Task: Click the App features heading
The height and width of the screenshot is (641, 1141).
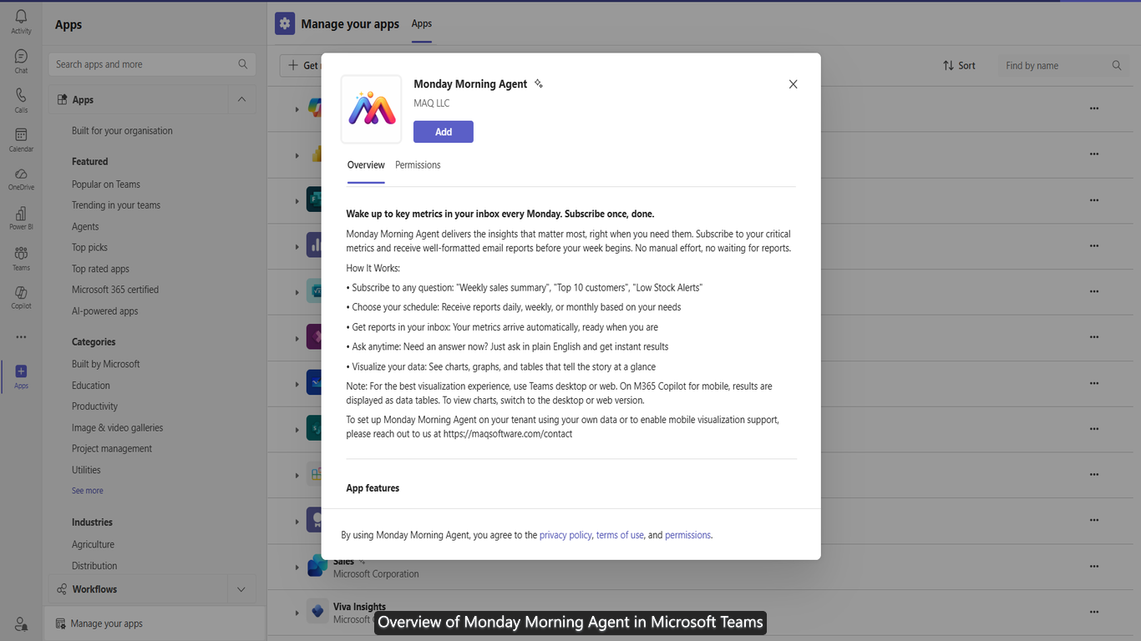Action: [373, 488]
